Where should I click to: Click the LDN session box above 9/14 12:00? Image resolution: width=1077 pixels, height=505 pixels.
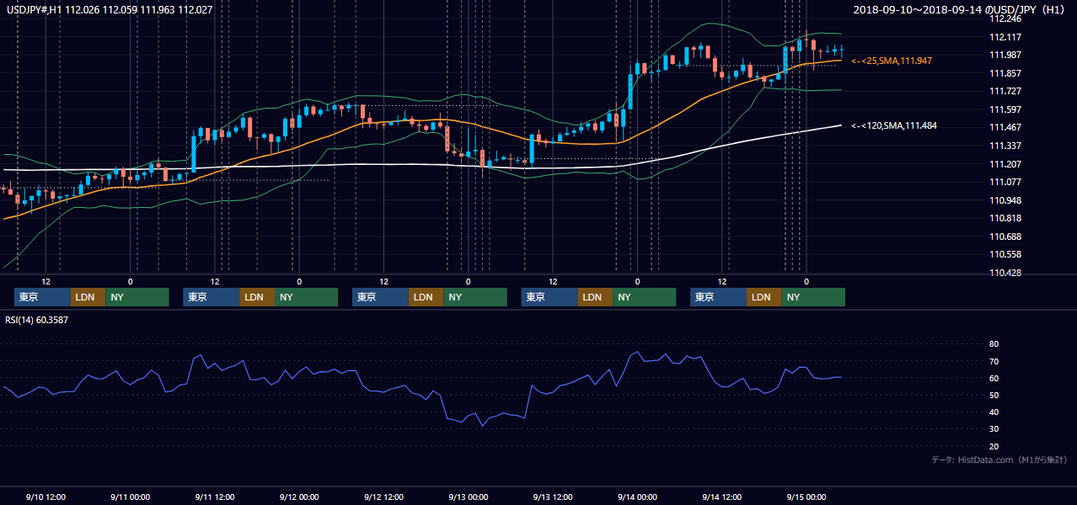tap(764, 297)
